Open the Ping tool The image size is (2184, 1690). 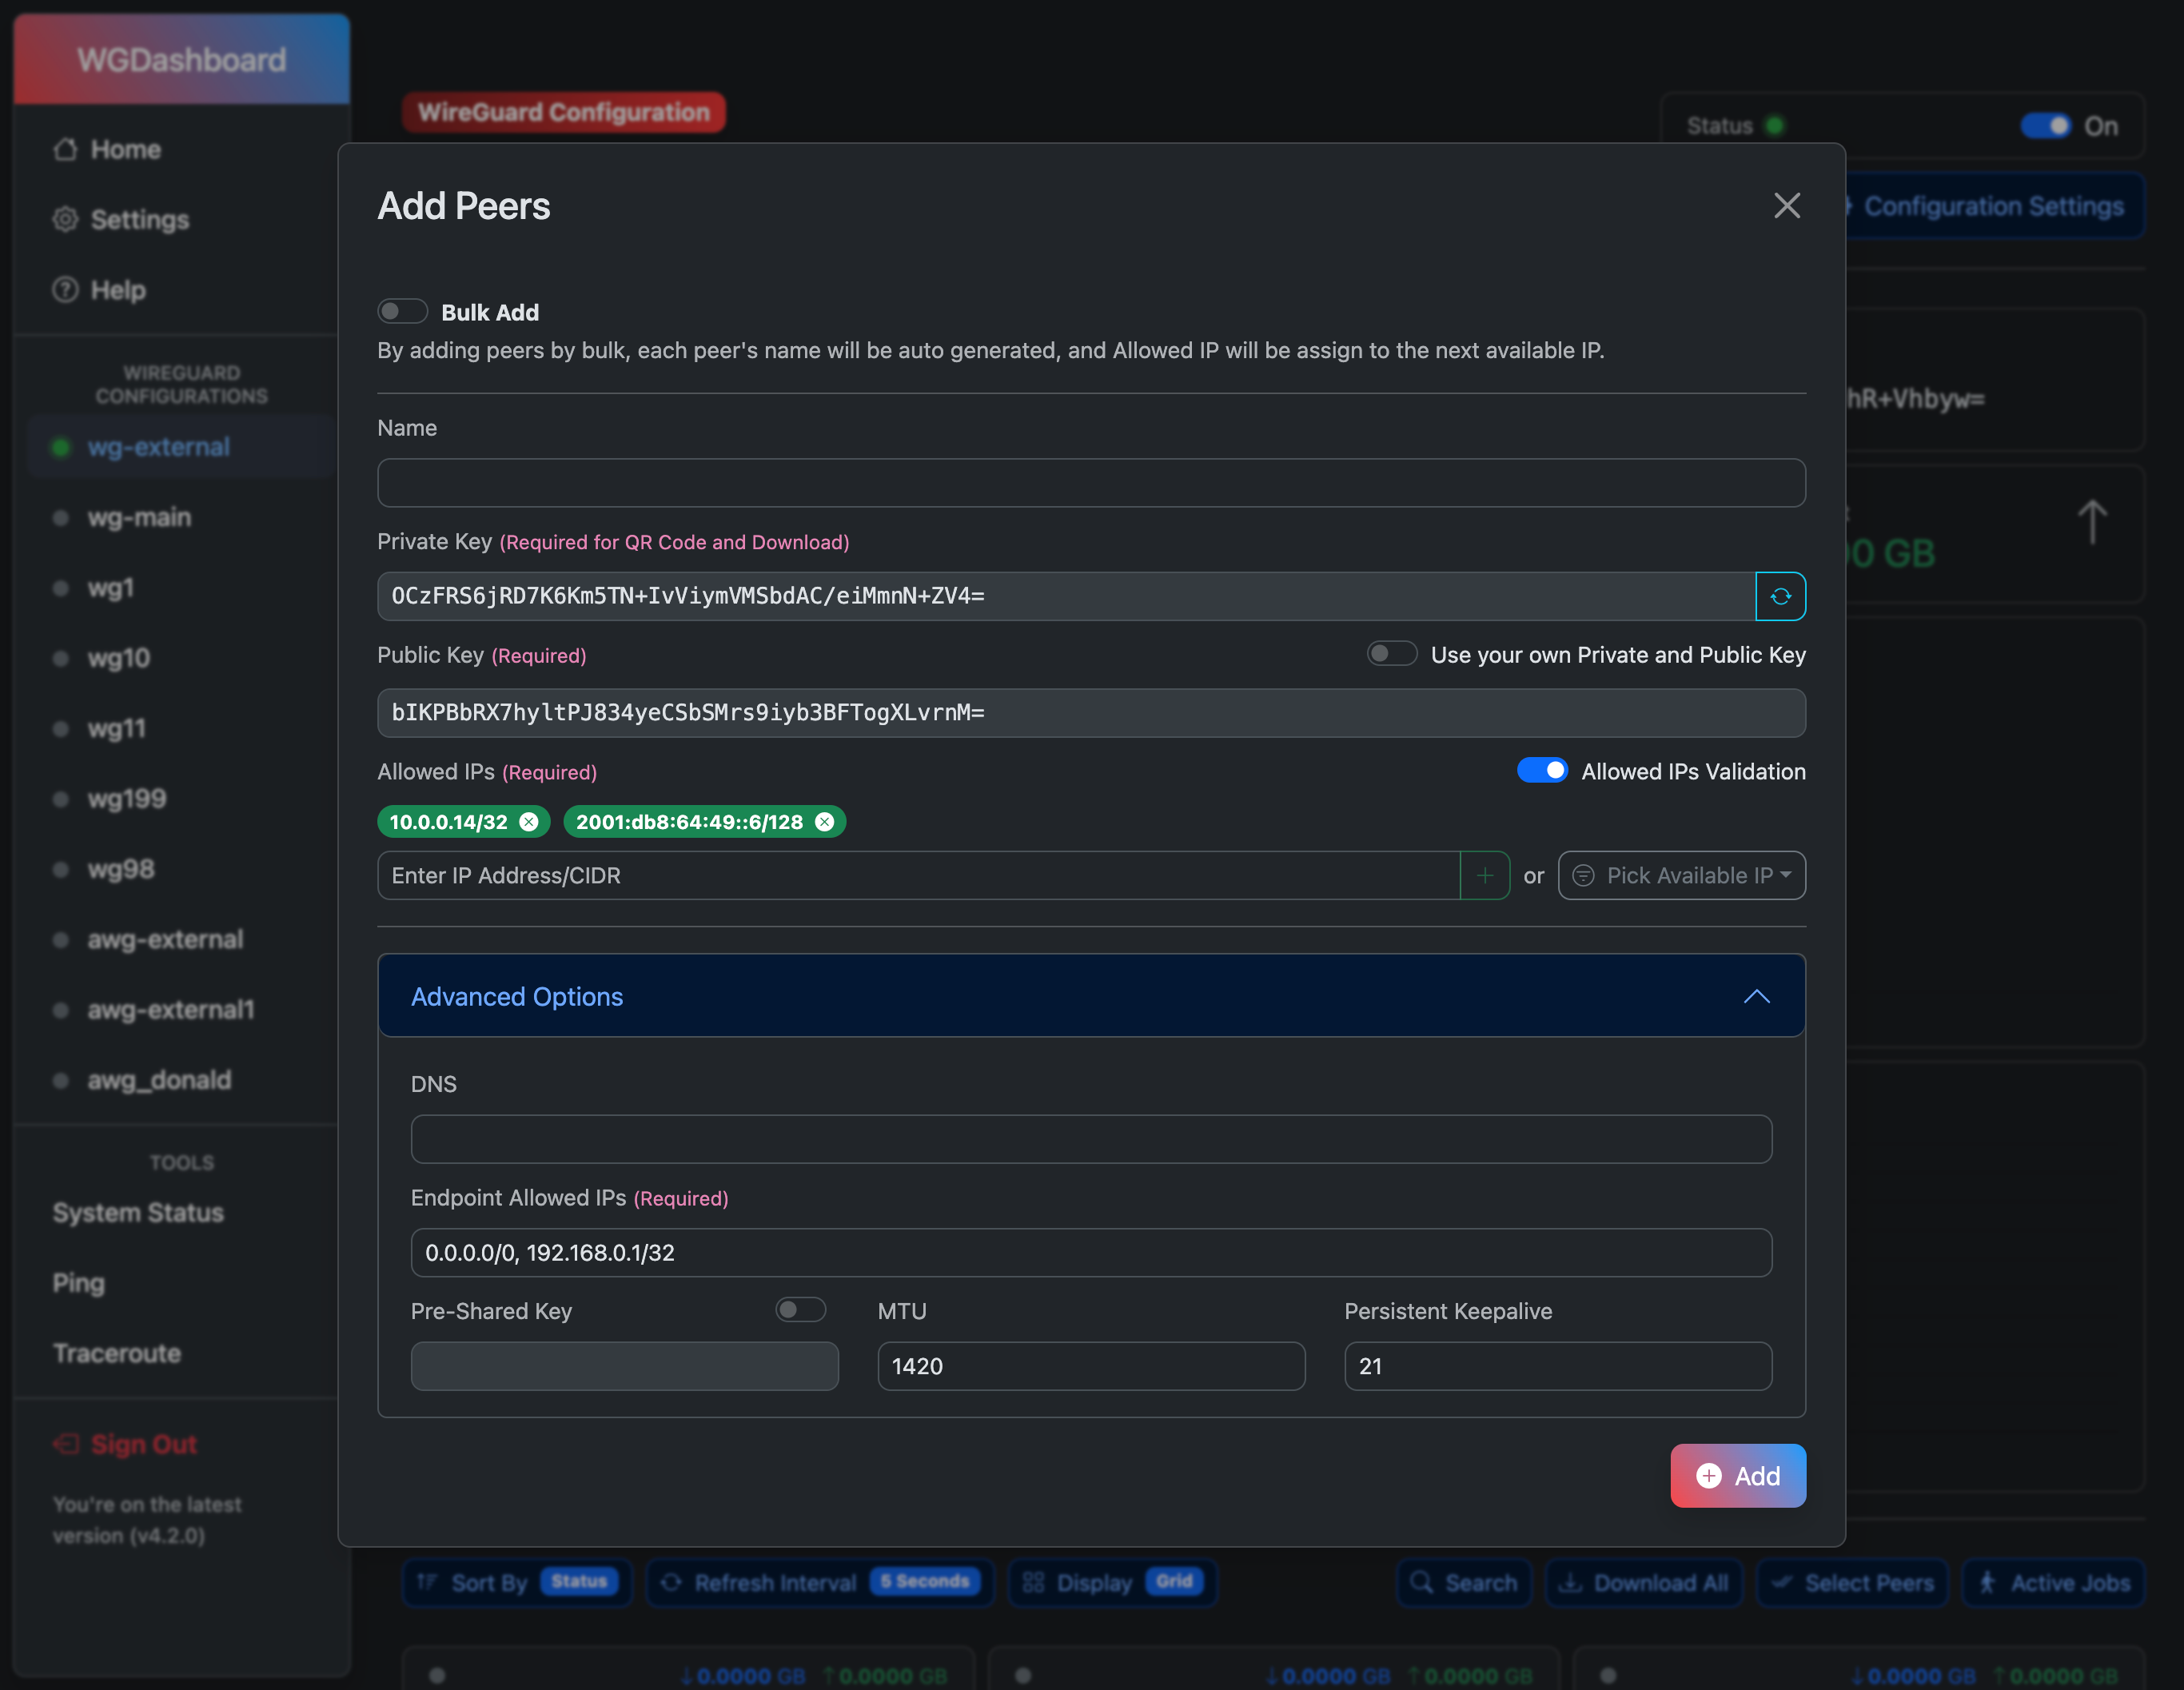click(182, 1283)
